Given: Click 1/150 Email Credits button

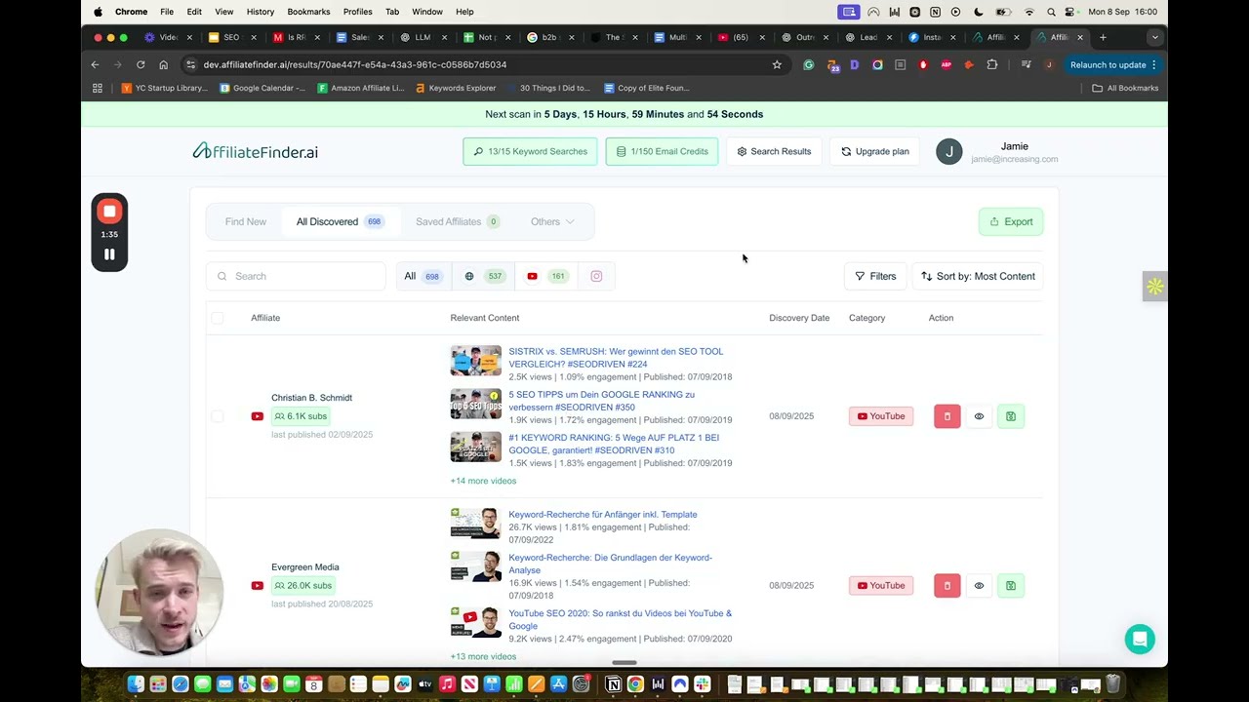Looking at the screenshot, I should click(663, 151).
